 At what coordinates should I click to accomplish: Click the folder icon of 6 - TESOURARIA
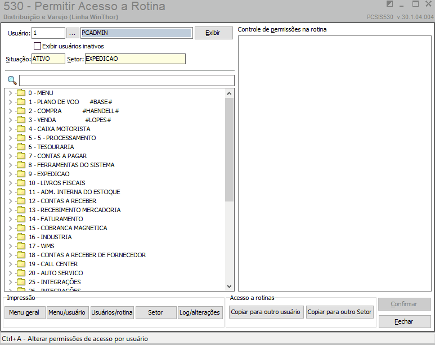(x=21, y=147)
